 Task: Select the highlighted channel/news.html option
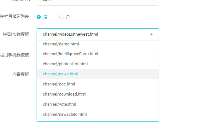61,74
